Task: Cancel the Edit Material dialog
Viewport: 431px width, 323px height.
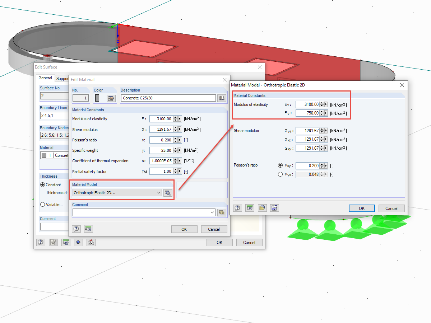Action: pyautogui.click(x=214, y=229)
